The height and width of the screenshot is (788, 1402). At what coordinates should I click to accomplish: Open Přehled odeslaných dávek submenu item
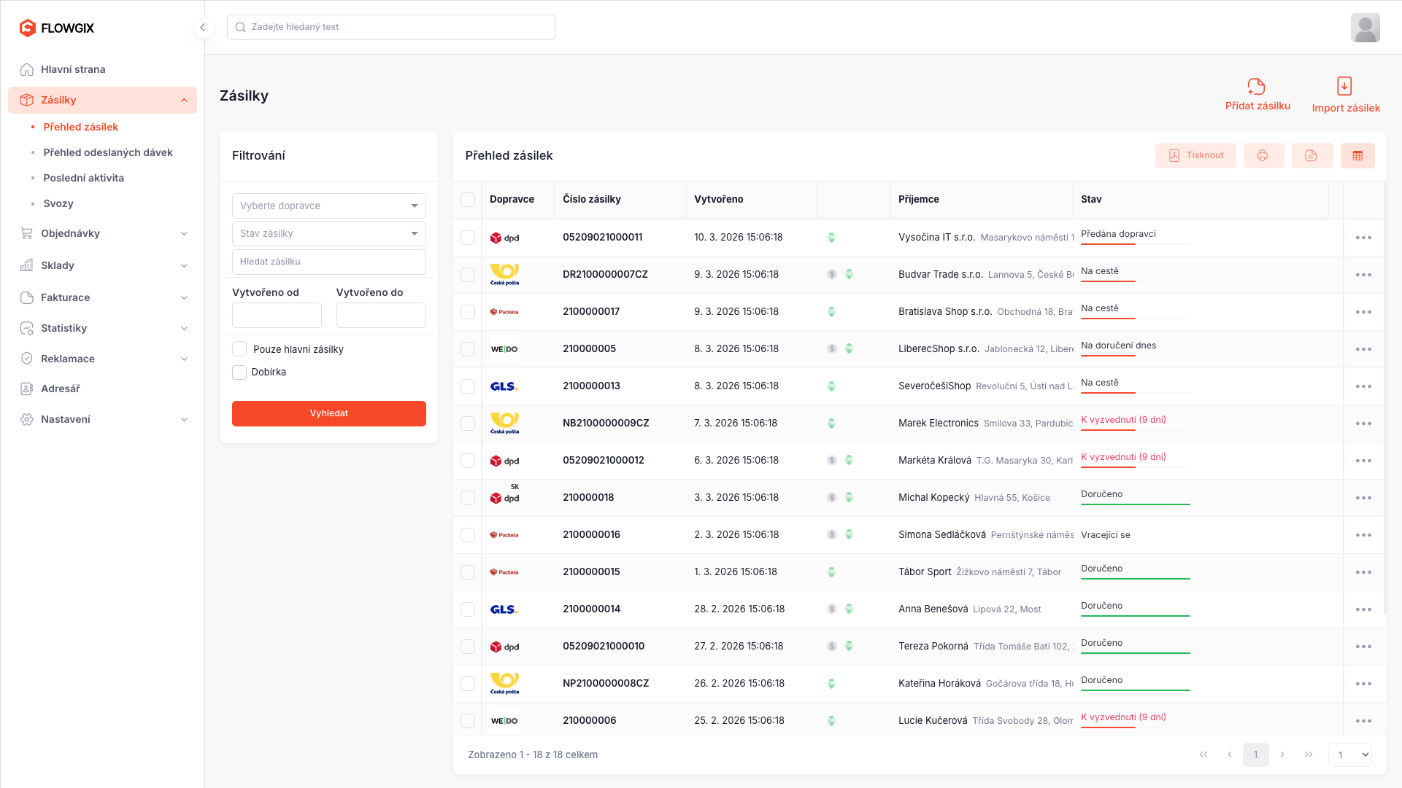108,152
